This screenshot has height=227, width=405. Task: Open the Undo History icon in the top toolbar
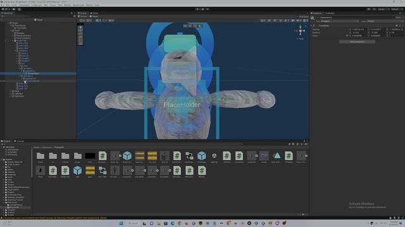coord(368,9)
